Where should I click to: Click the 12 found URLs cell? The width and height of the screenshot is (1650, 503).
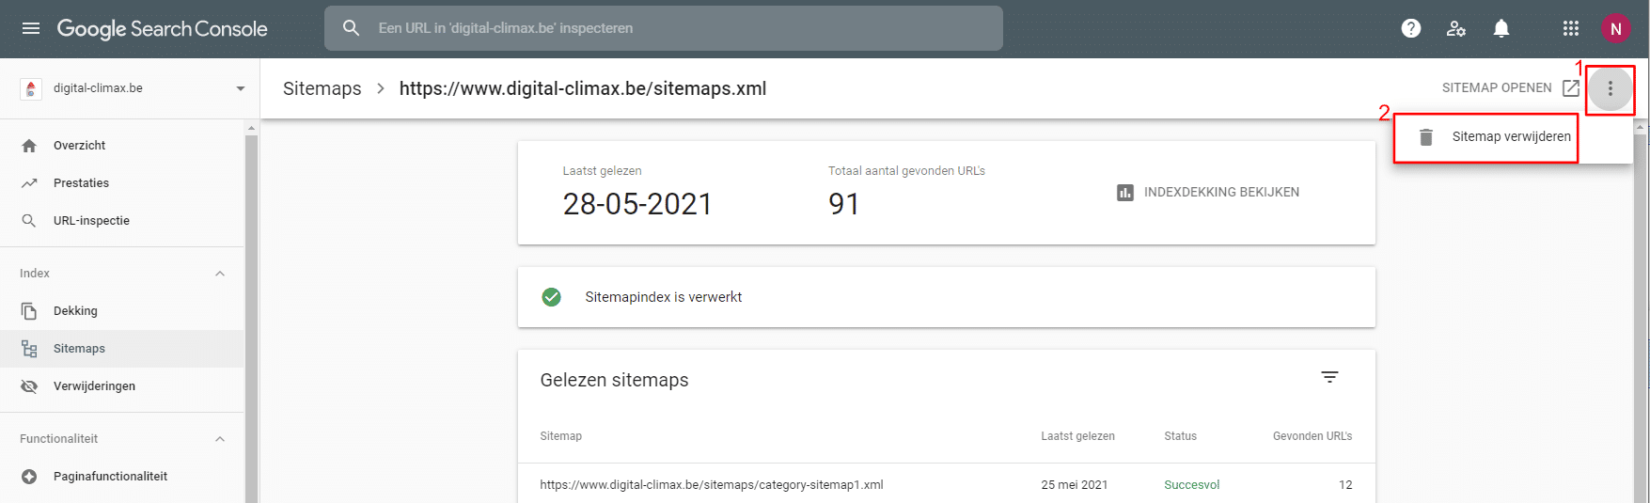pos(1345,485)
